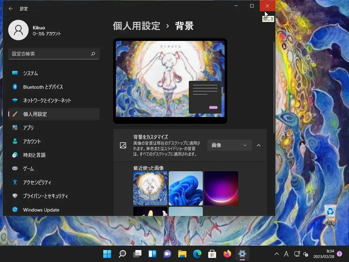This screenshot has width=349, height=262.
Task: Select 個人用設定 in the sidebar
Action: (54, 114)
